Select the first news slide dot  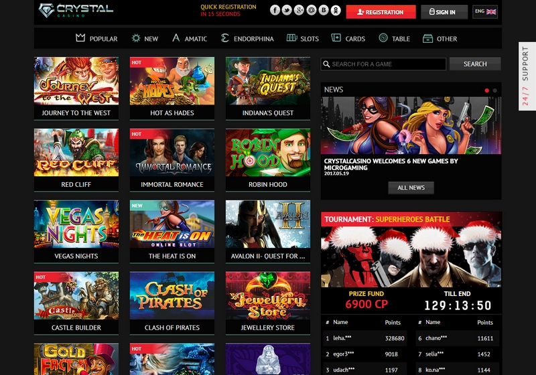(487, 90)
